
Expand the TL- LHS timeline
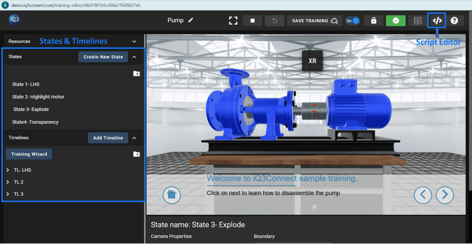8,170
